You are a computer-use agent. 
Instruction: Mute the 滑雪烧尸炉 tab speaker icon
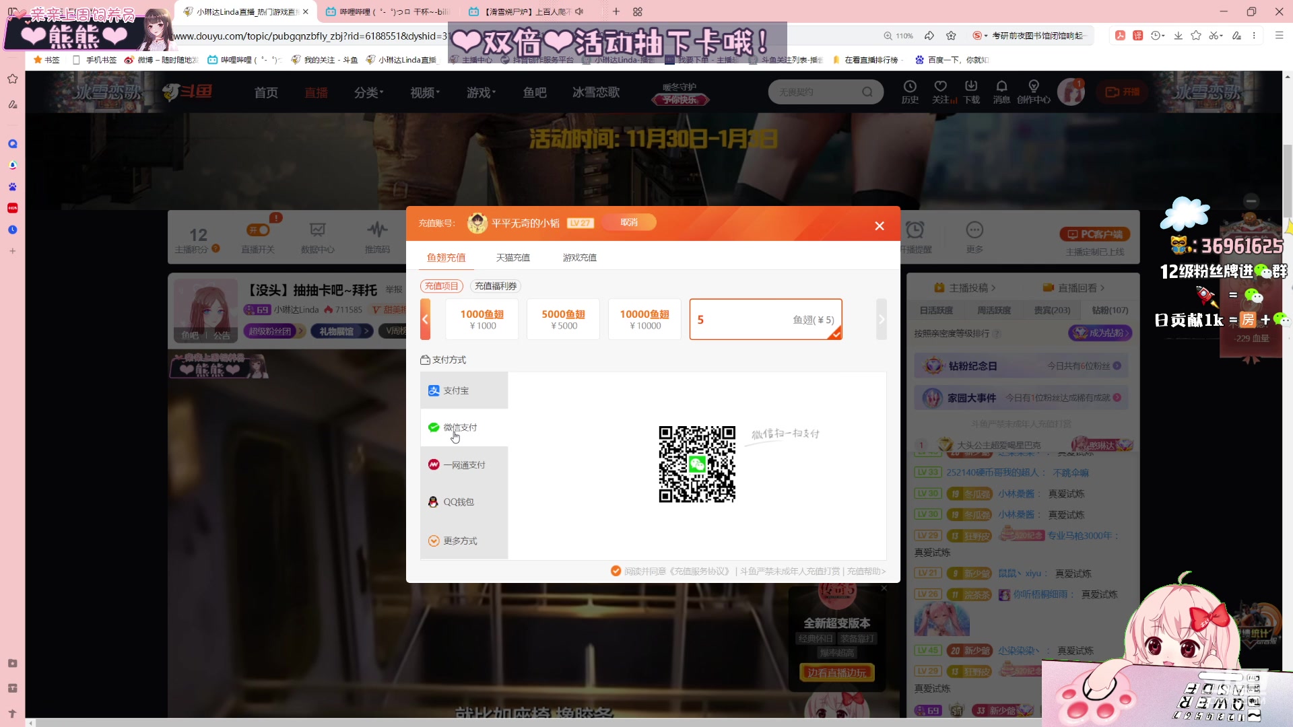pos(579,11)
